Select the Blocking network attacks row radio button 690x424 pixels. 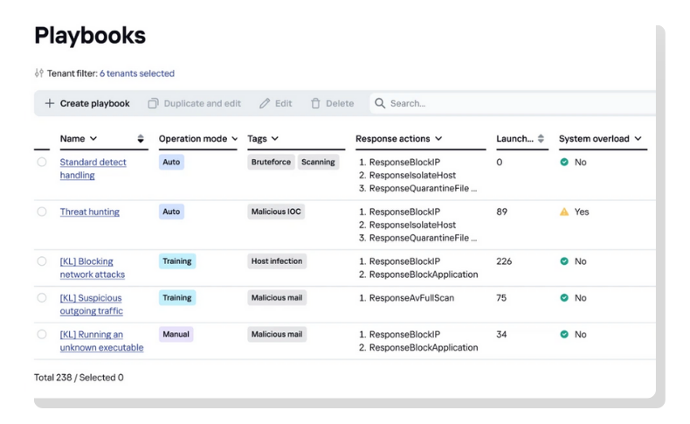[42, 261]
